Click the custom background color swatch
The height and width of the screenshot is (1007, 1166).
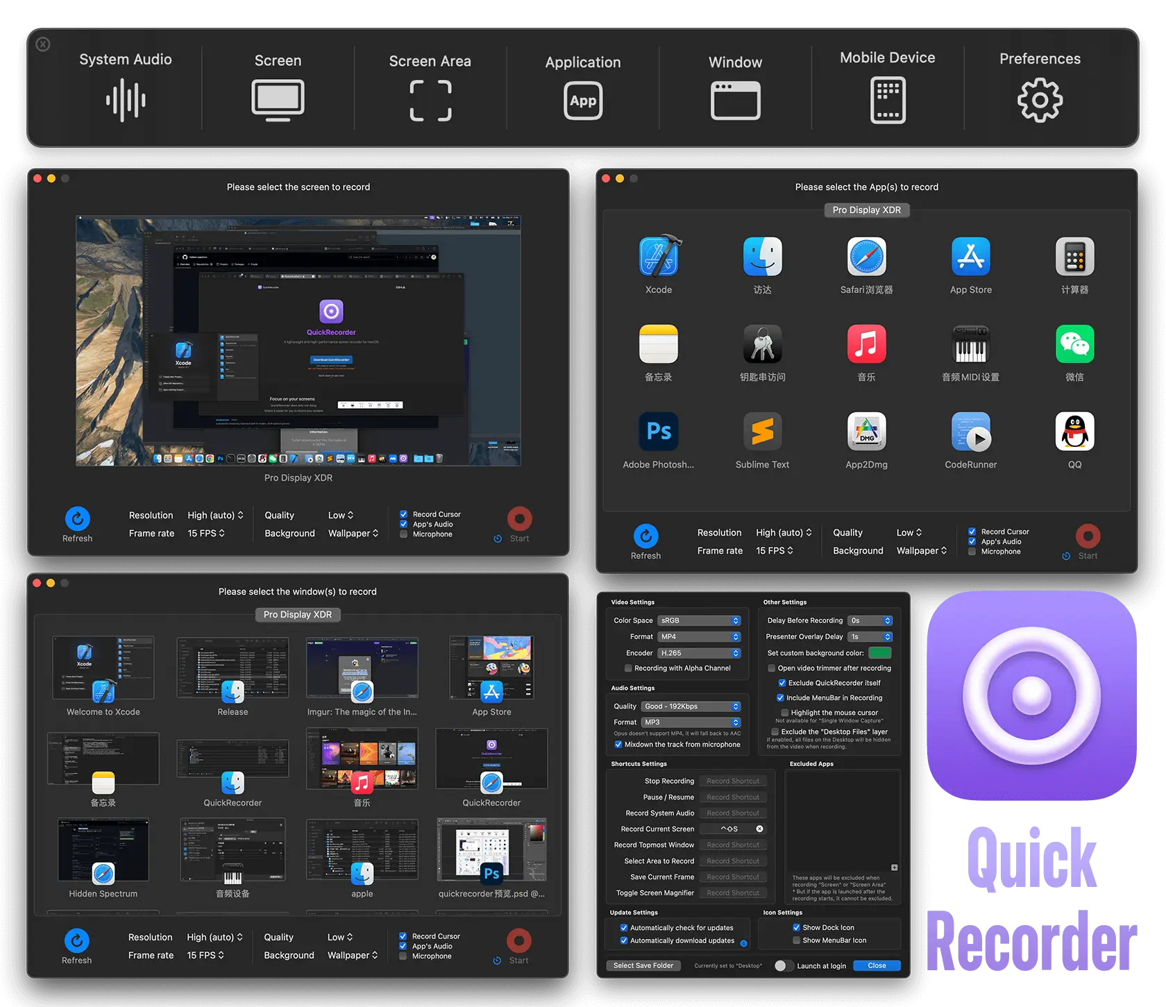[881, 652]
